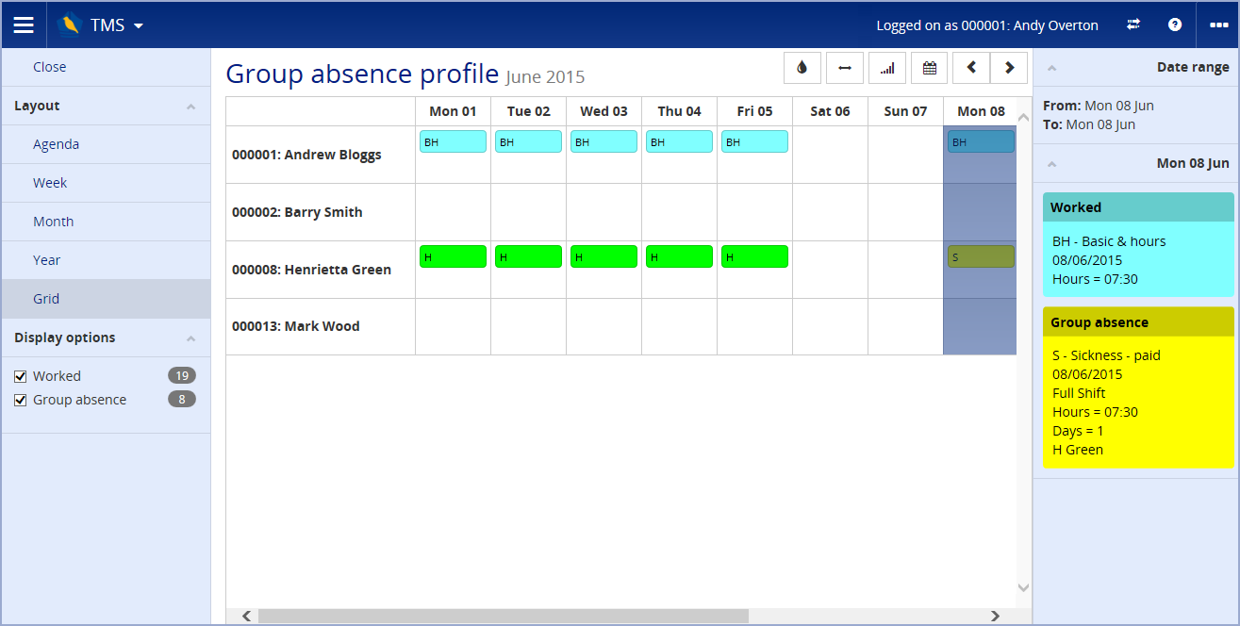Toggle the Worked checkbox
This screenshot has width=1240, height=626.
[21, 376]
